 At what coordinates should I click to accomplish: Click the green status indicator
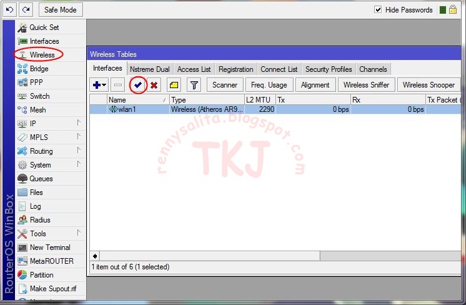pyautogui.click(x=442, y=10)
